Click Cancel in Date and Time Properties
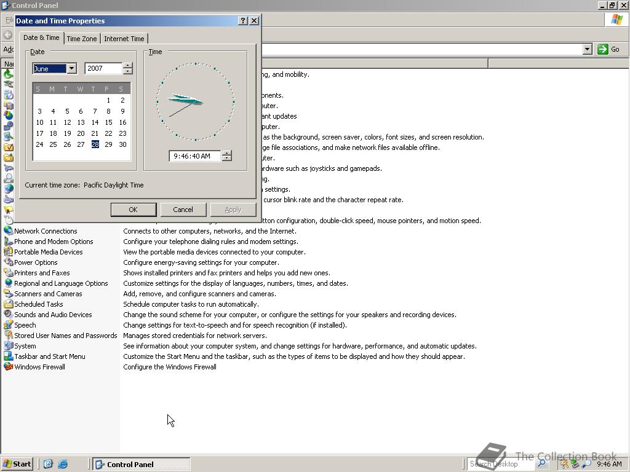This screenshot has width=630, height=472. 183,210
